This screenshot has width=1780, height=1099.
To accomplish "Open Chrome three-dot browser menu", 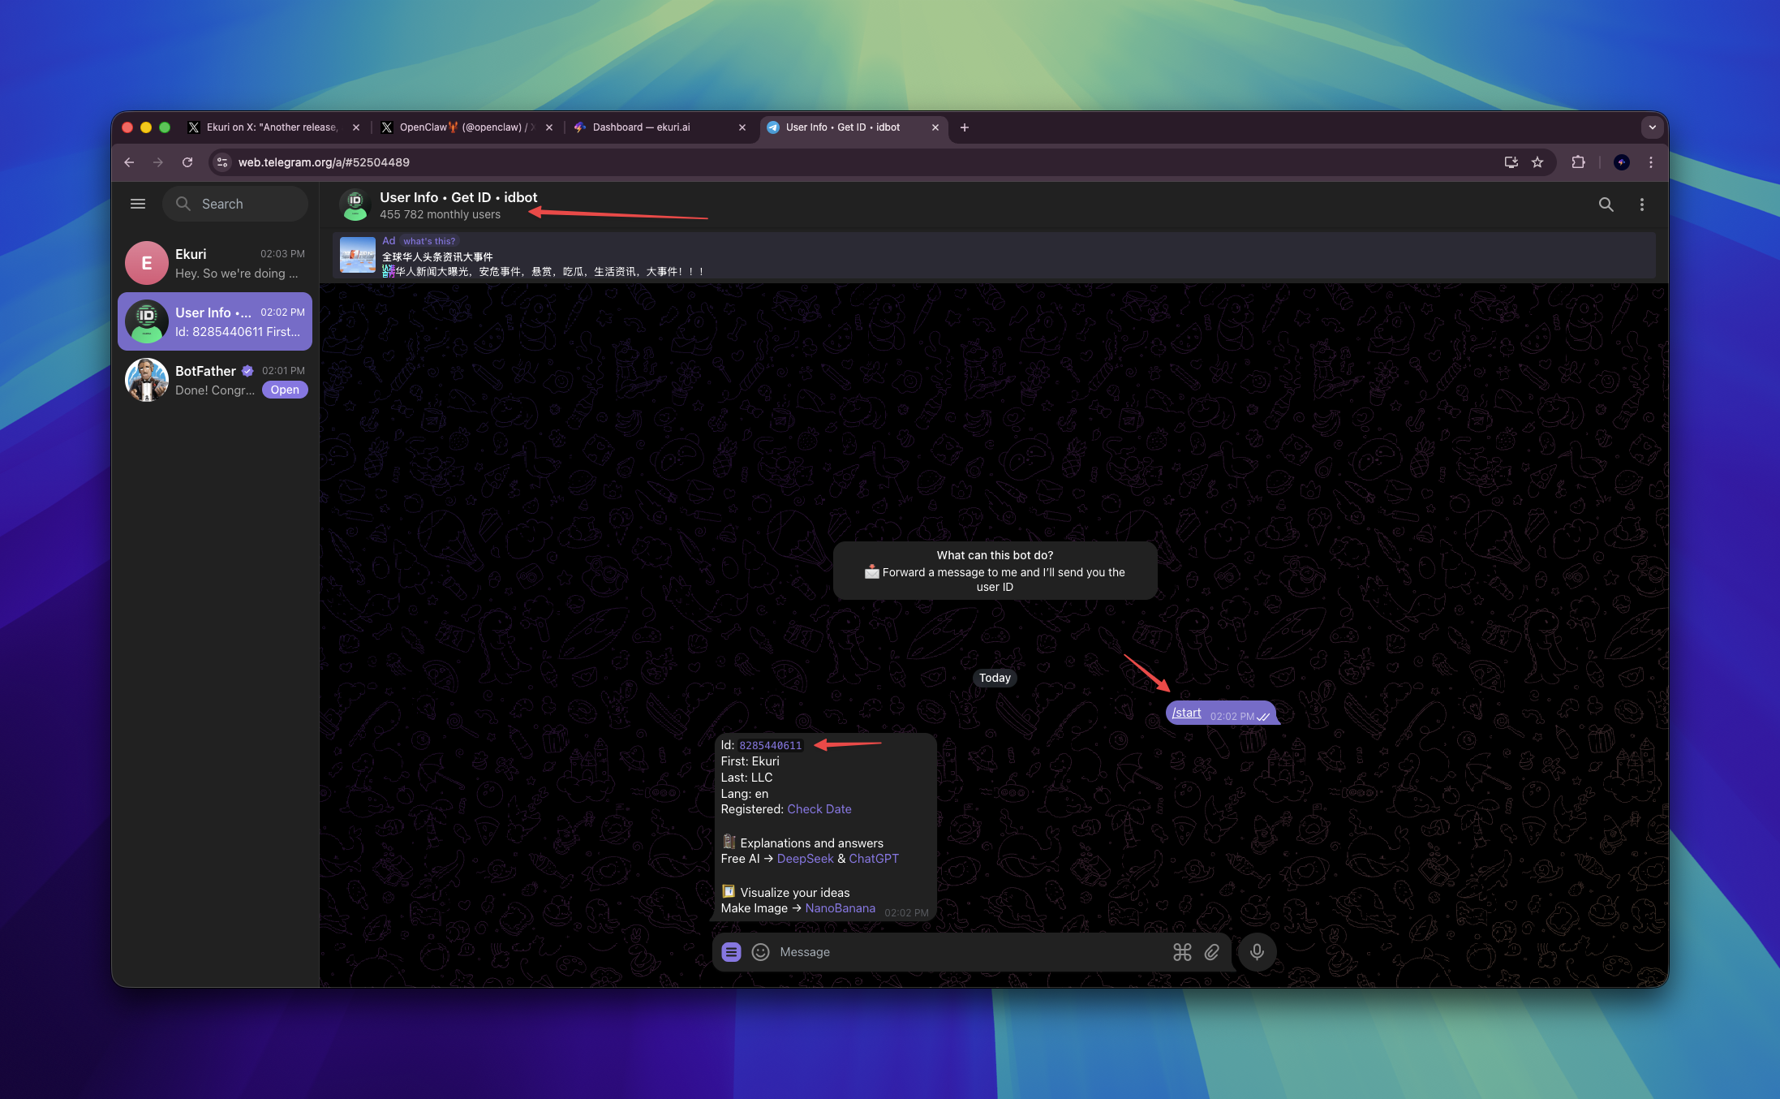I will pos(1651,162).
